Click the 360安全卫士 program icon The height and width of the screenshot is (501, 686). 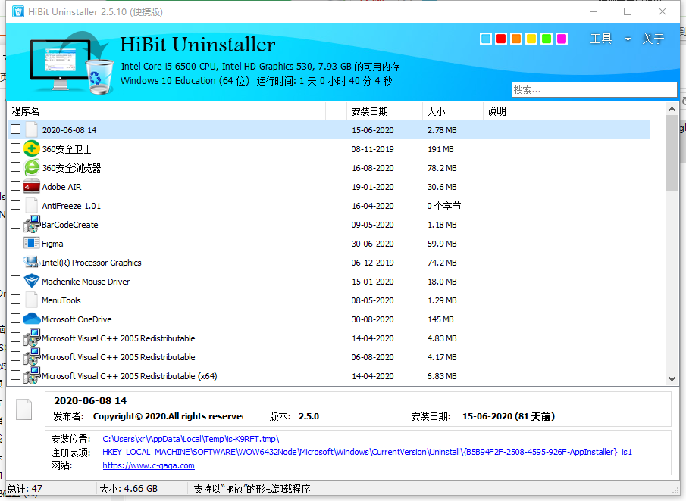(32, 149)
